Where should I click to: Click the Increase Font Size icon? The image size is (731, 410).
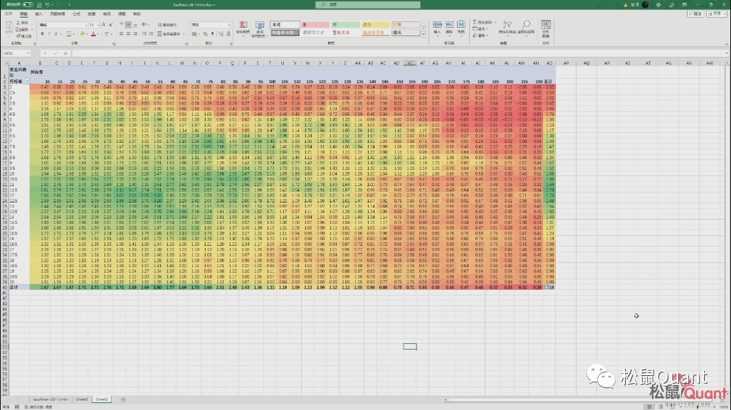tap(104, 25)
